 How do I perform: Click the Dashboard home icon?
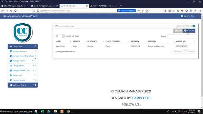(11, 46)
